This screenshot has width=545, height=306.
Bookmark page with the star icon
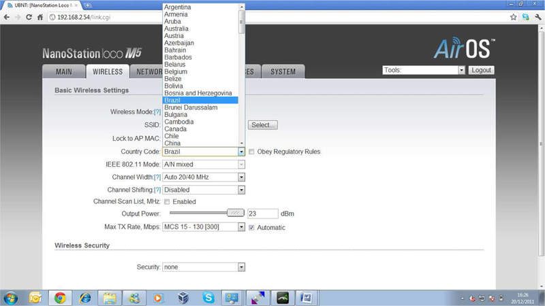tap(514, 17)
